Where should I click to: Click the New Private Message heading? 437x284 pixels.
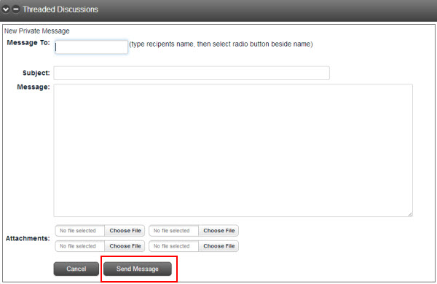(37, 31)
